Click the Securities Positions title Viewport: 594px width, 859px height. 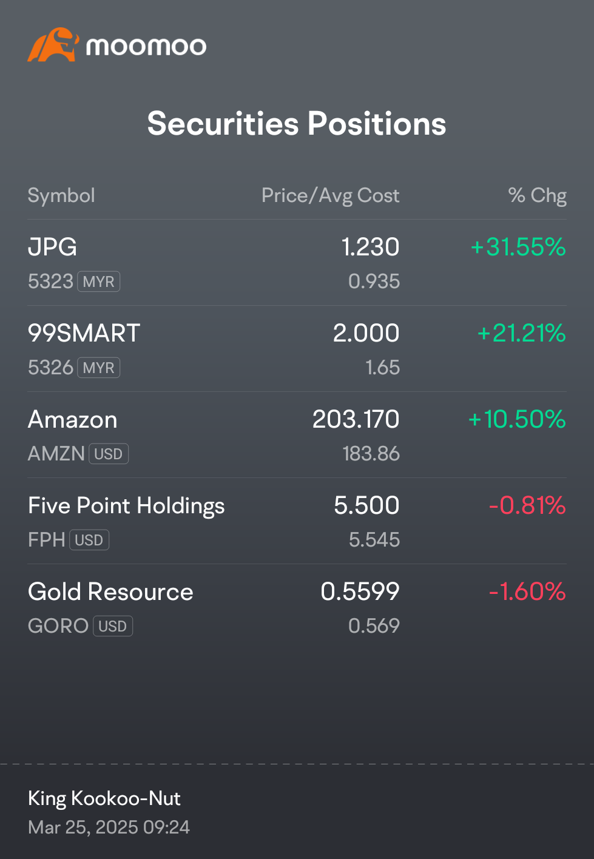297,124
